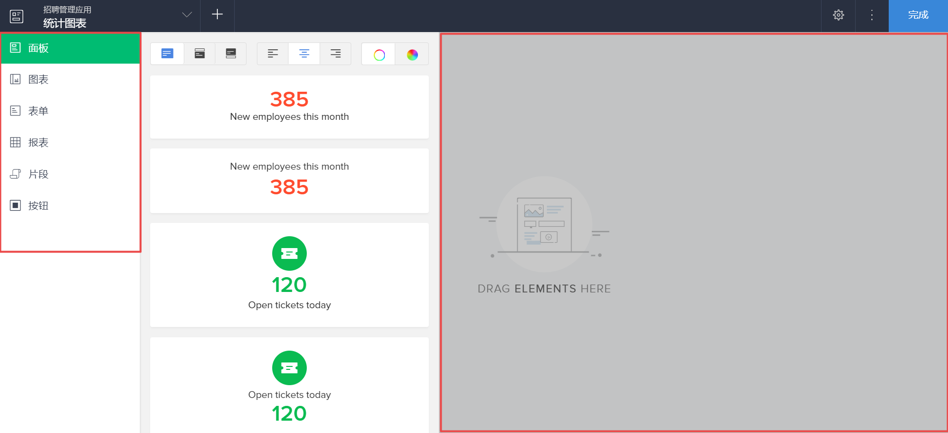Set panel alignment to center

pyautogui.click(x=304, y=53)
